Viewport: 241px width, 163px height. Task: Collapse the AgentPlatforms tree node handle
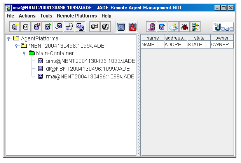coord(9,38)
